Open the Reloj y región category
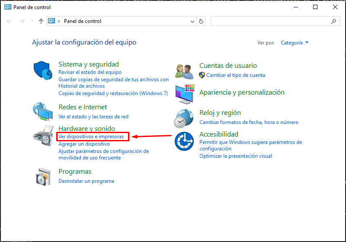346x242 pixels. coord(220,113)
